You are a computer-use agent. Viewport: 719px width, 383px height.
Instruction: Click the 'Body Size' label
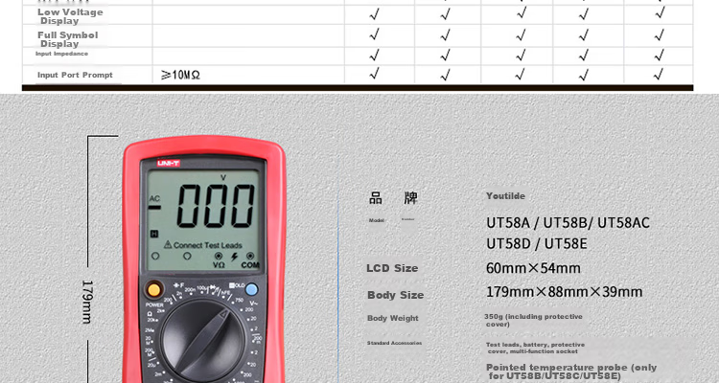coord(395,295)
